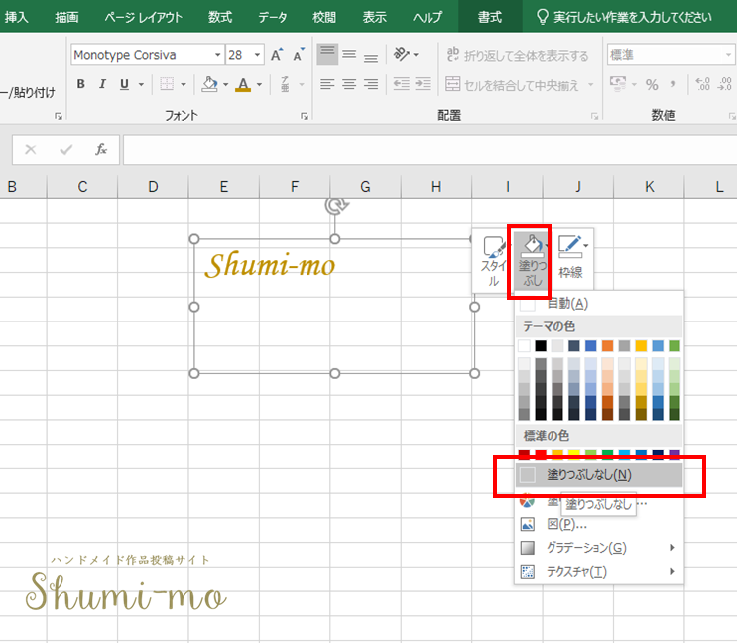737x643 pixels.
Task: Open merge cells dropdown arrow
Action: pos(590,85)
